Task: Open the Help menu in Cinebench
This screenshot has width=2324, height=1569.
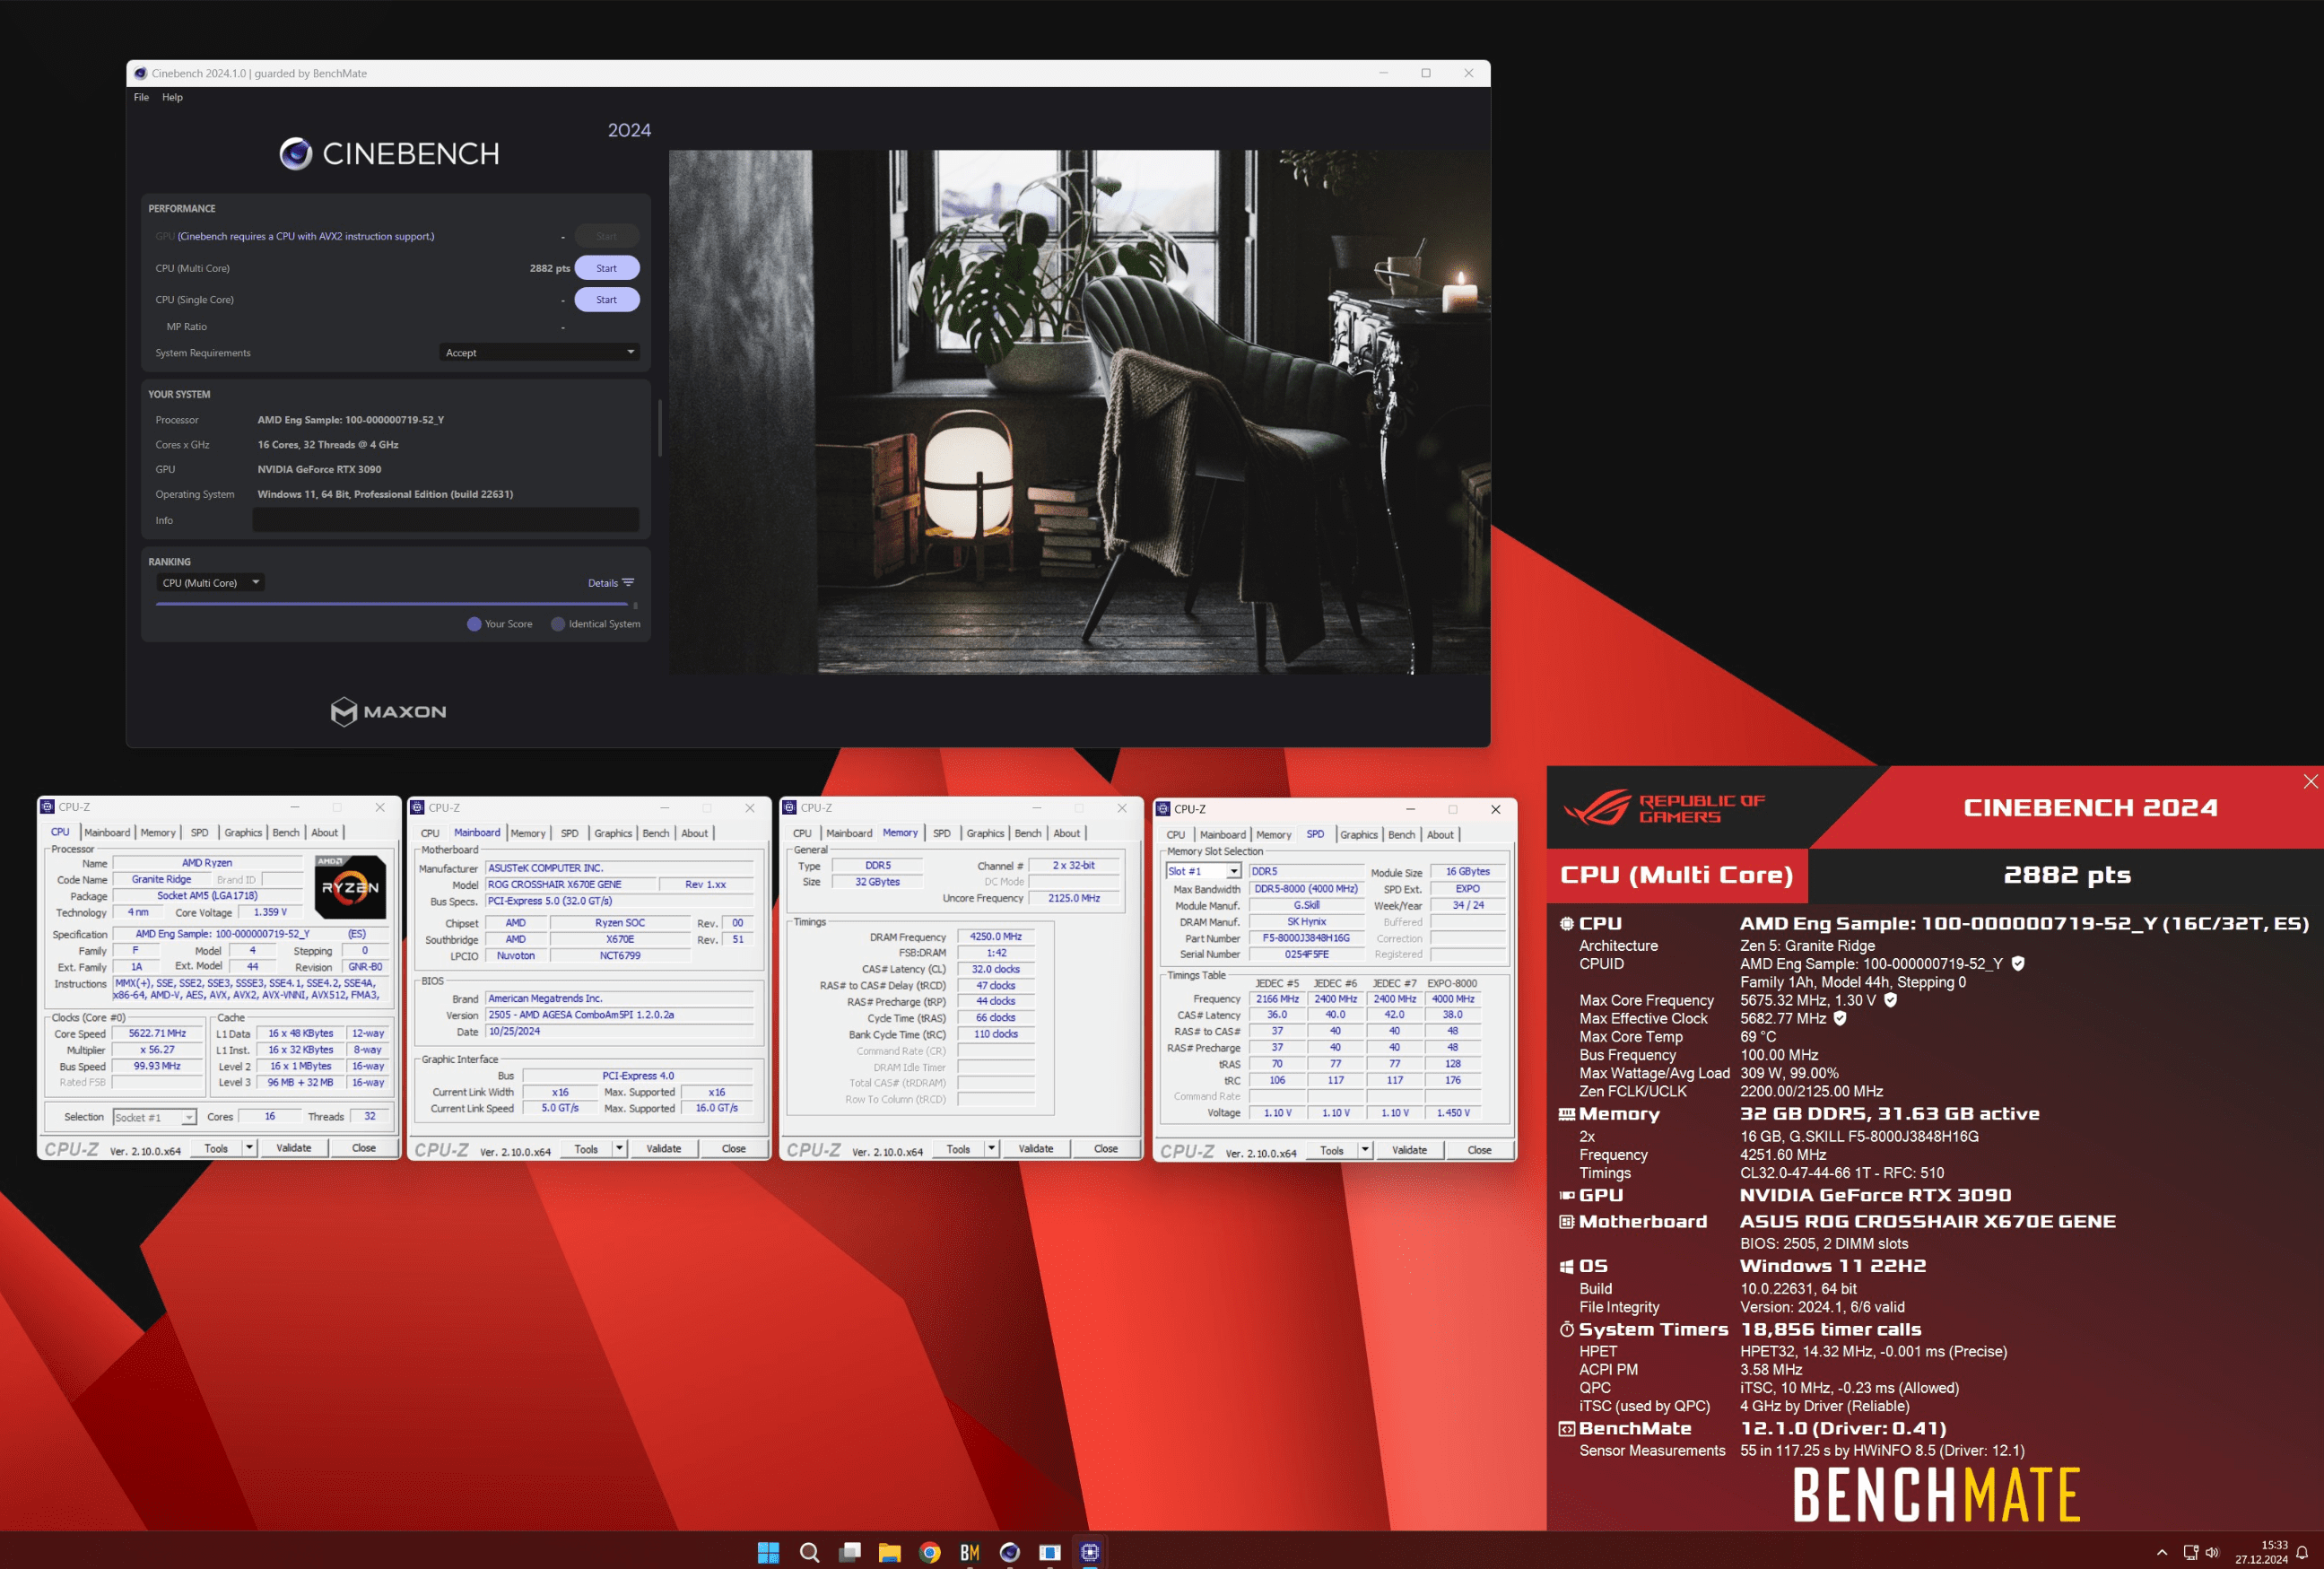Action: coord(172,97)
